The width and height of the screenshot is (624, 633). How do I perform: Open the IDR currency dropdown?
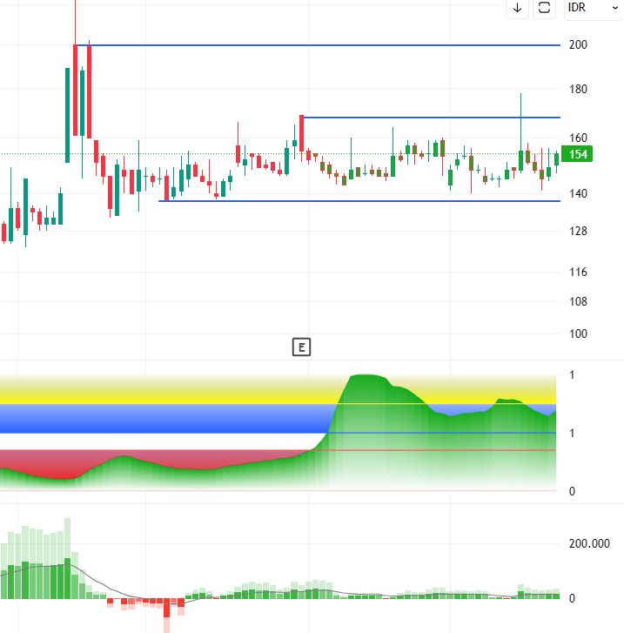point(594,8)
